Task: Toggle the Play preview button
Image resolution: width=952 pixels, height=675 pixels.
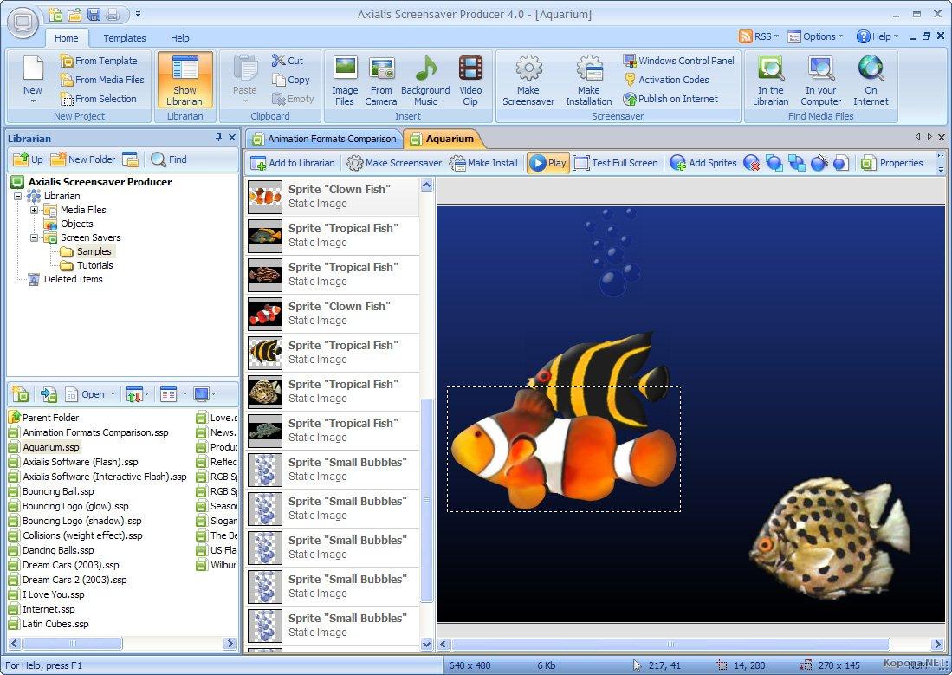Action: point(547,163)
